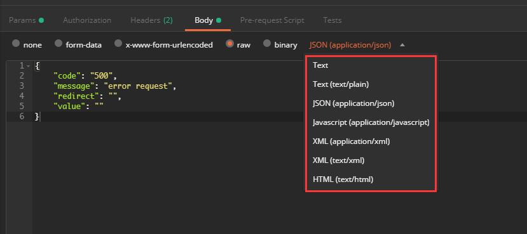Collapse the code fold arrow on line 1

[28, 66]
